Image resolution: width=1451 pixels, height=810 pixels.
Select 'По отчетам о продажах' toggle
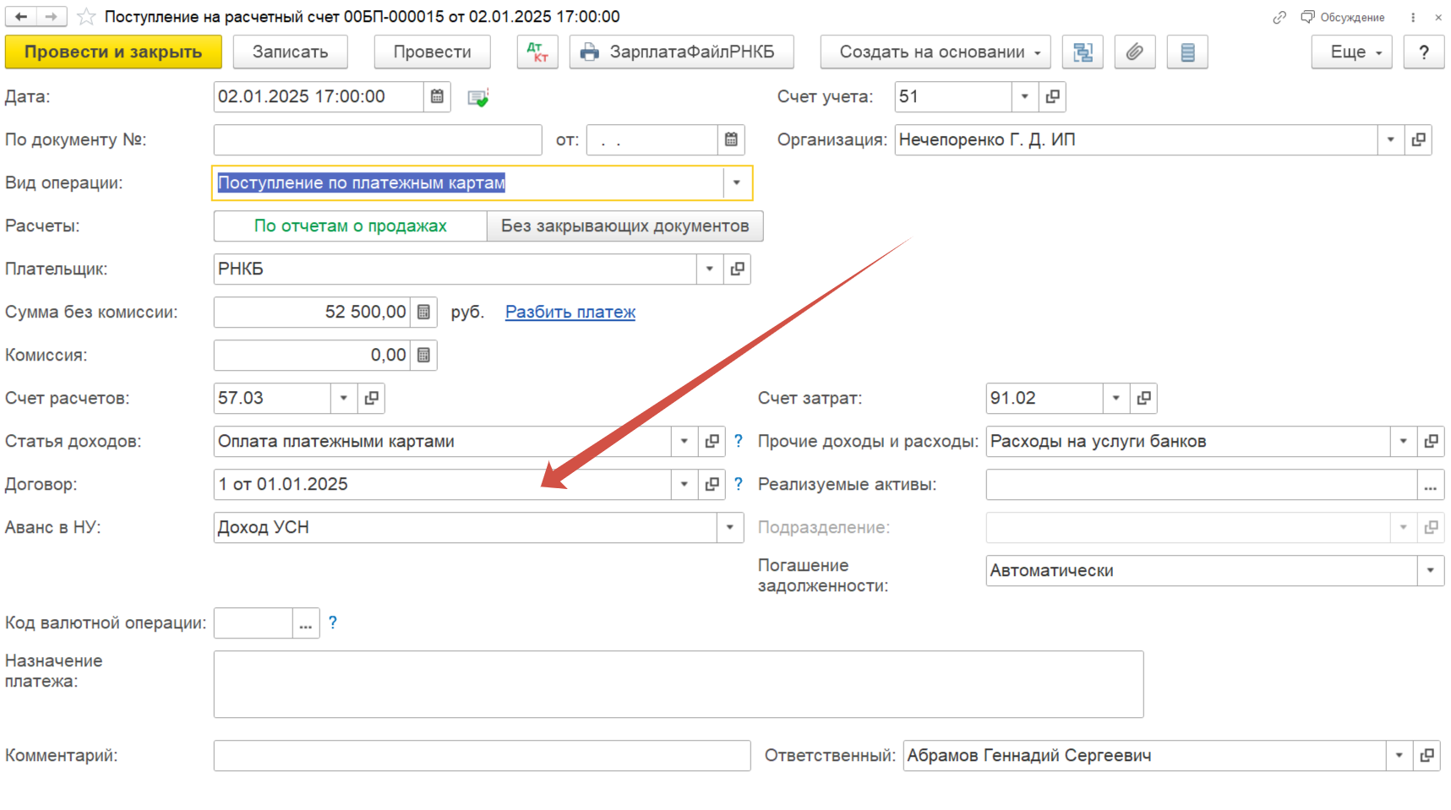[x=350, y=226]
